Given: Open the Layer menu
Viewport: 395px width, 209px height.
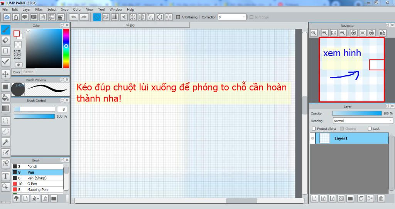Looking at the screenshot, I should [27, 10].
